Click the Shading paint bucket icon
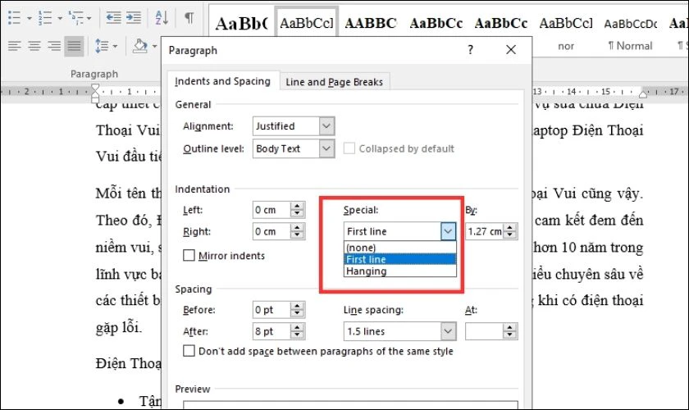This screenshot has height=410, width=689. pos(140,46)
